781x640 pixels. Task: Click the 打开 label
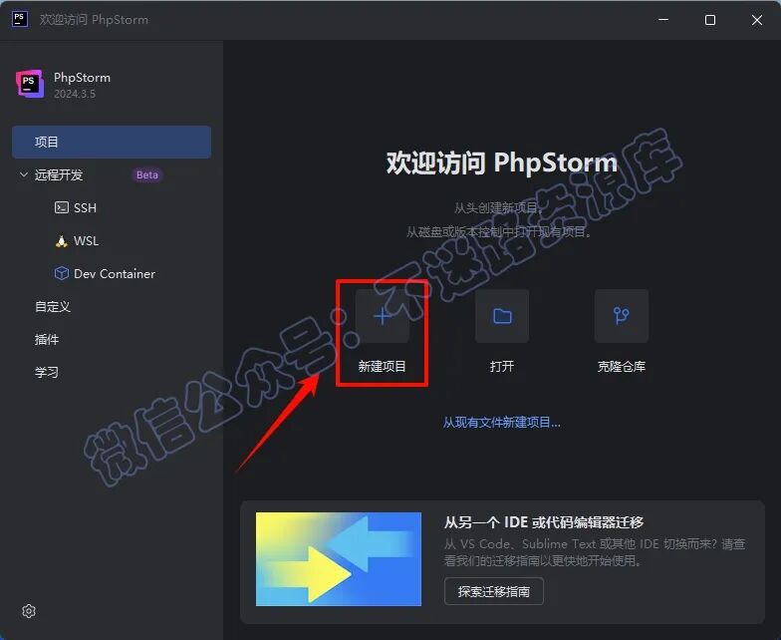[x=502, y=367]
